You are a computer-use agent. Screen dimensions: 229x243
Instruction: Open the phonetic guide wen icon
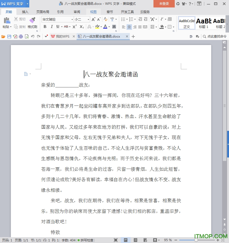point(112,19)
